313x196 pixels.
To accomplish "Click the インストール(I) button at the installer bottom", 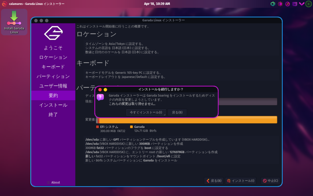I will pos(240,181).
